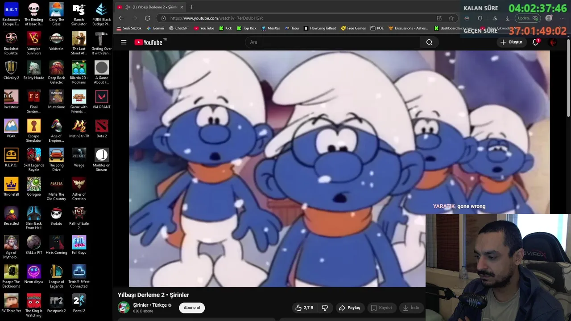Open Top Kick bookmark
This screenshot has width=571, height=321.
click(x=246, y=28)
